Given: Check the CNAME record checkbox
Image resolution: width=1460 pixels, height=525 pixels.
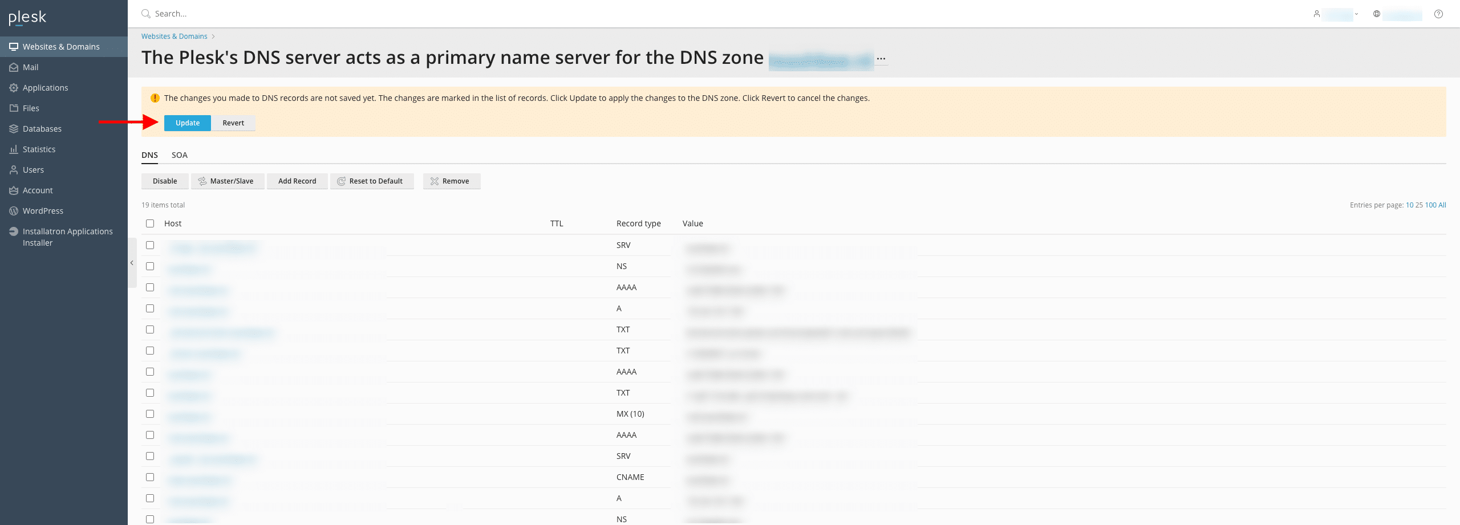Looking at the screenshot, I should 150,477.
